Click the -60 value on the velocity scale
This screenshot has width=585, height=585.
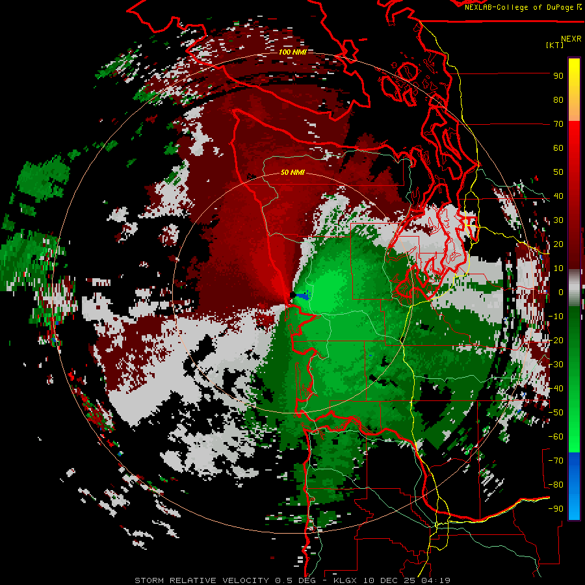click(x=556, y=437)
